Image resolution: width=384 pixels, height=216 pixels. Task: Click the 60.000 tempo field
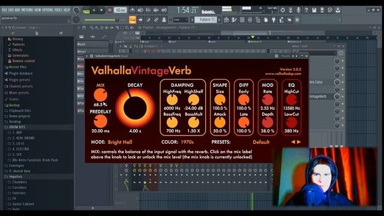point(121,10)
